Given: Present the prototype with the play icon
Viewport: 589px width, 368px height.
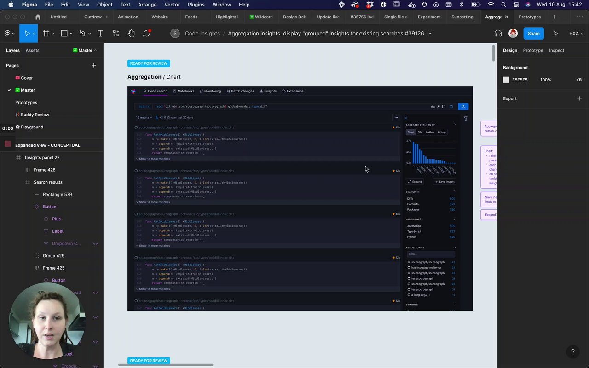Looking at the screenshot, I should click(555, 34).
